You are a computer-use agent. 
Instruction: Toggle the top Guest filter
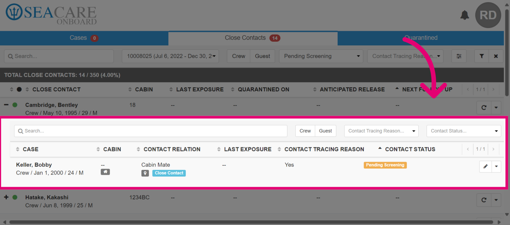tap(262, 56)
